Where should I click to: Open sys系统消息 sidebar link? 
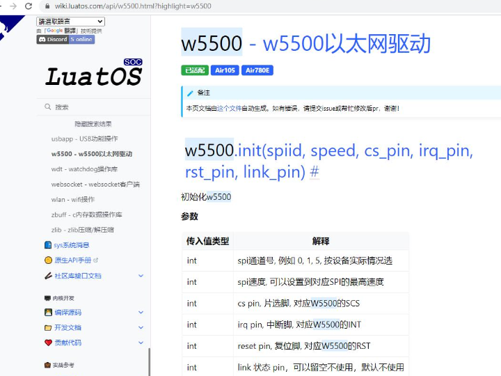[72, 245]
